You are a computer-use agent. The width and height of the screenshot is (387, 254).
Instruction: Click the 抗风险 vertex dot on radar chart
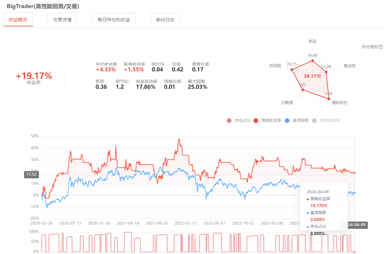click(291, 69)
